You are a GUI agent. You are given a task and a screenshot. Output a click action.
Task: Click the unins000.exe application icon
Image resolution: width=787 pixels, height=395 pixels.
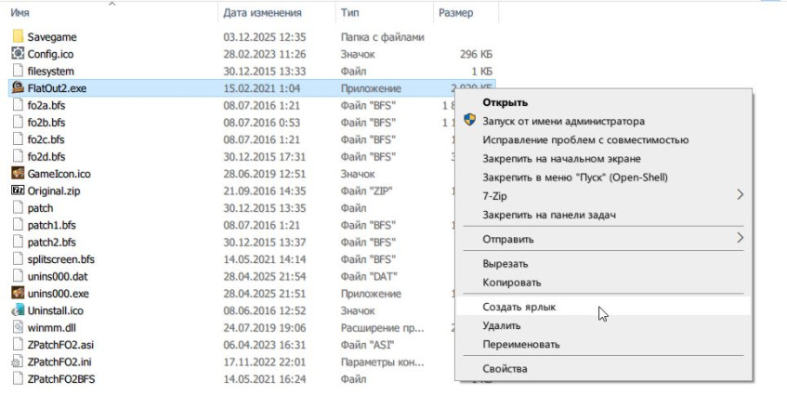coord(18,293)
